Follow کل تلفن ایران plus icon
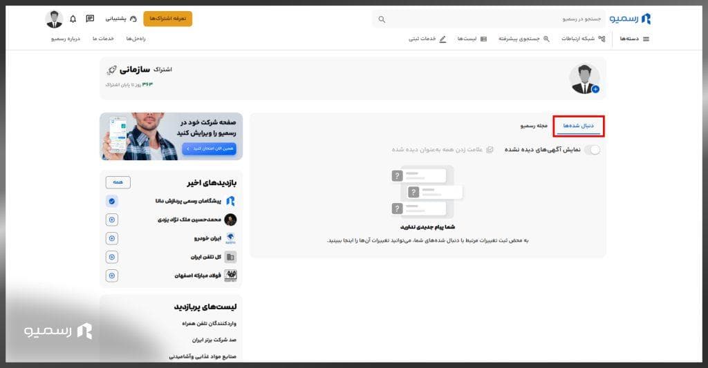The width and height of the screenshot is (708, 368). tap(112, 257)
